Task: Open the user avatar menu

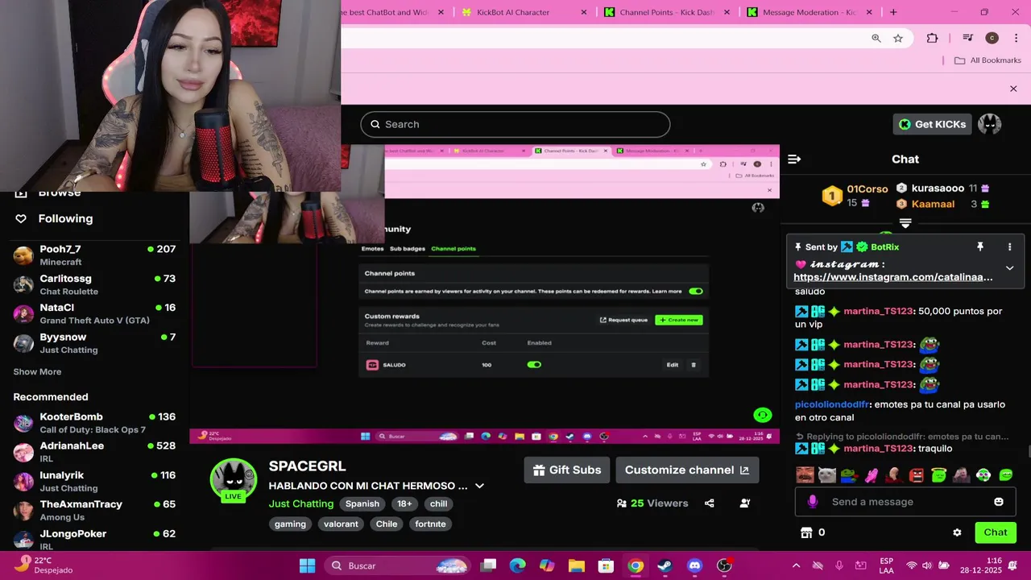Action: 989,124
